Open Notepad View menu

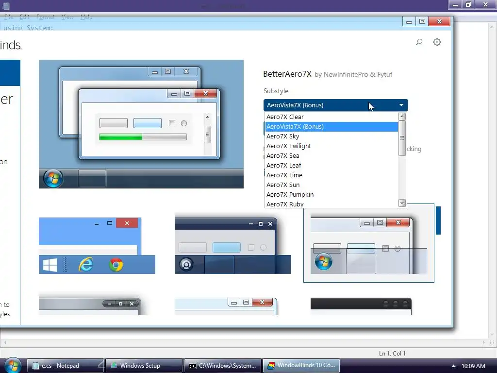pyautogui.click(x=67, y=17)
